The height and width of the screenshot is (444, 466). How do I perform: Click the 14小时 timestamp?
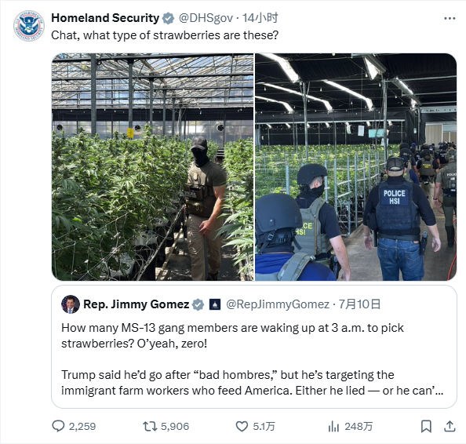click(260, 18)
